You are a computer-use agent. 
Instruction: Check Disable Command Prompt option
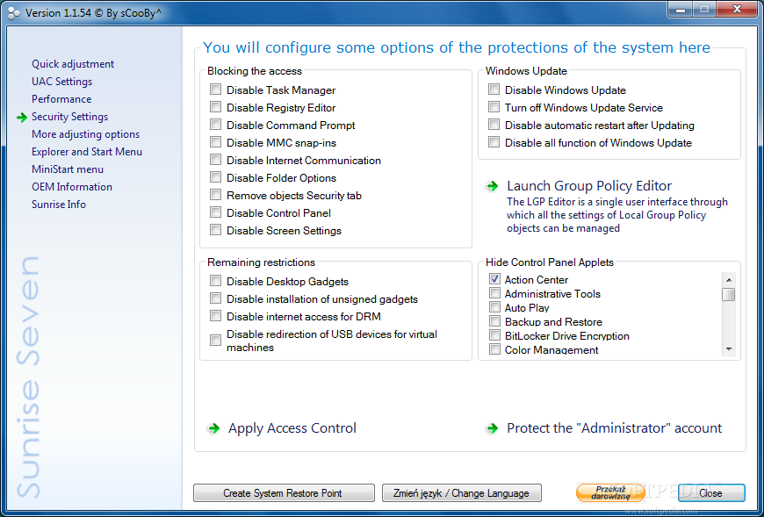(x=215, y=125)
